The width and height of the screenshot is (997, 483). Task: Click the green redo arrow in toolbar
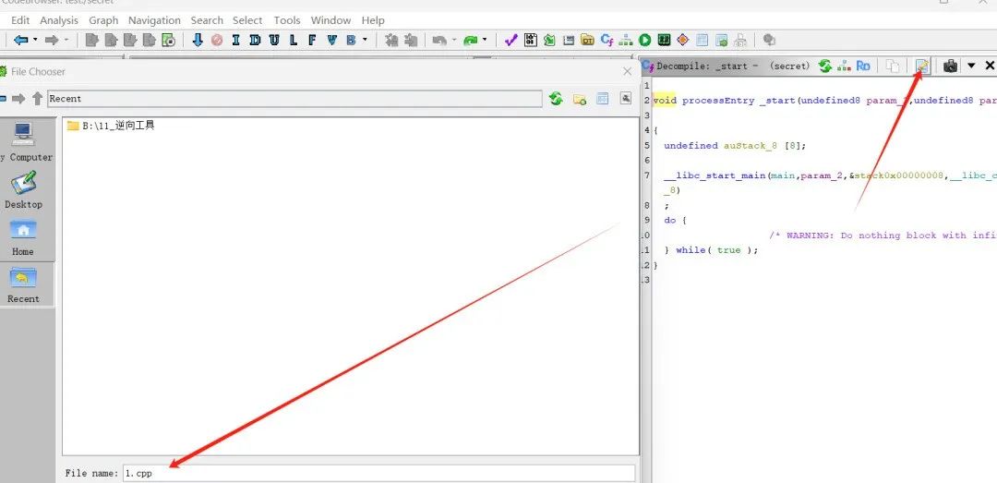pos(471,40)
